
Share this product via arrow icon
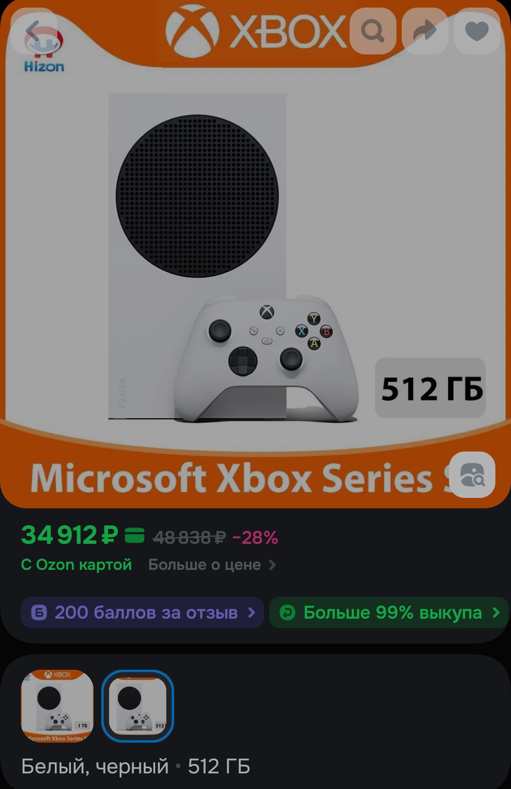click(425, 31)
